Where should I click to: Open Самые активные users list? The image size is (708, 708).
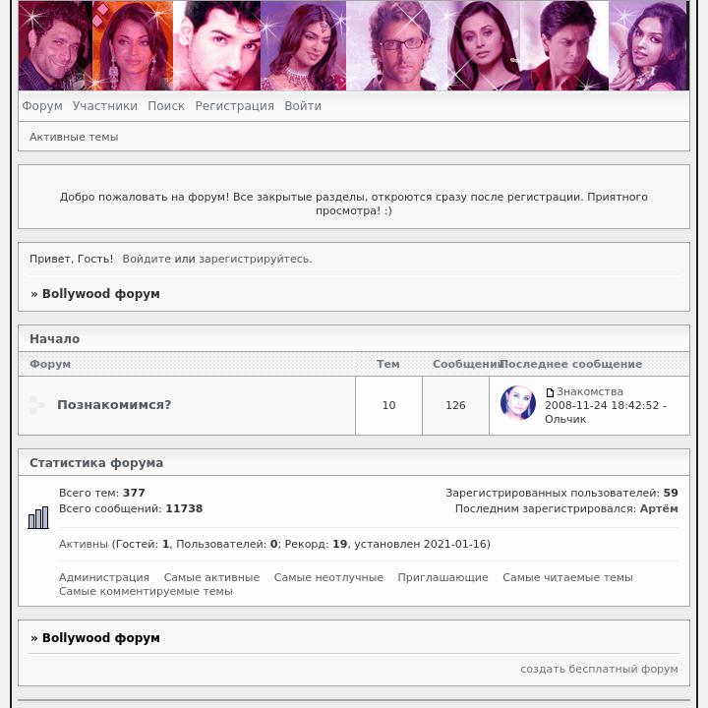click(x=211, y=577)
